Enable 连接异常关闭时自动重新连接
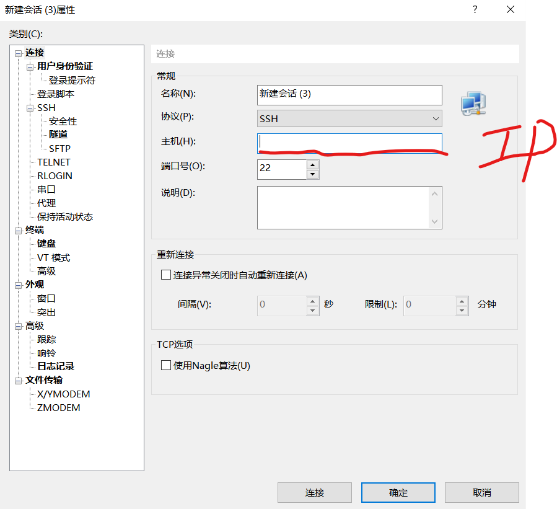 click(165, 275)
